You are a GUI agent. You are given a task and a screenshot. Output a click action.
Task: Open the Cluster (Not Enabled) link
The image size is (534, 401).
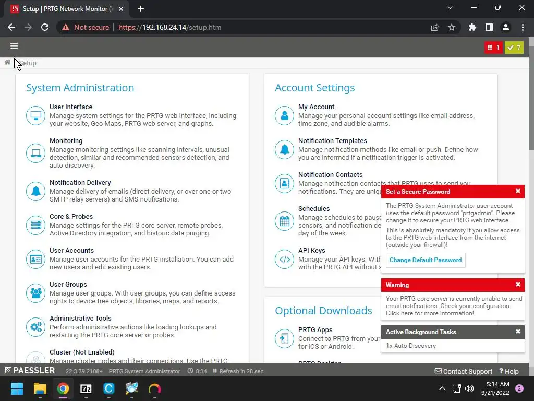pyautogui.click(x=82, y=352)
